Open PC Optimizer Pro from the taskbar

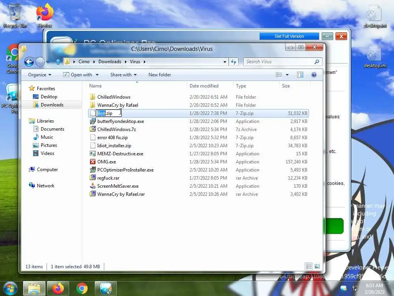coord(106,289)
